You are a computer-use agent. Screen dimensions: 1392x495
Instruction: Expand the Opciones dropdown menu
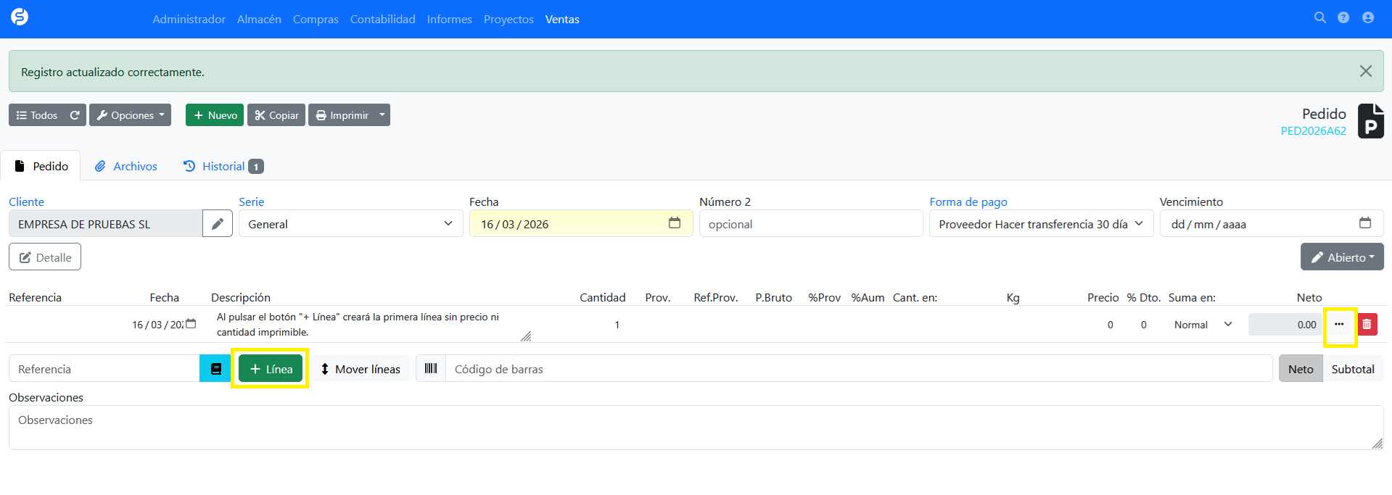(131, 115)
